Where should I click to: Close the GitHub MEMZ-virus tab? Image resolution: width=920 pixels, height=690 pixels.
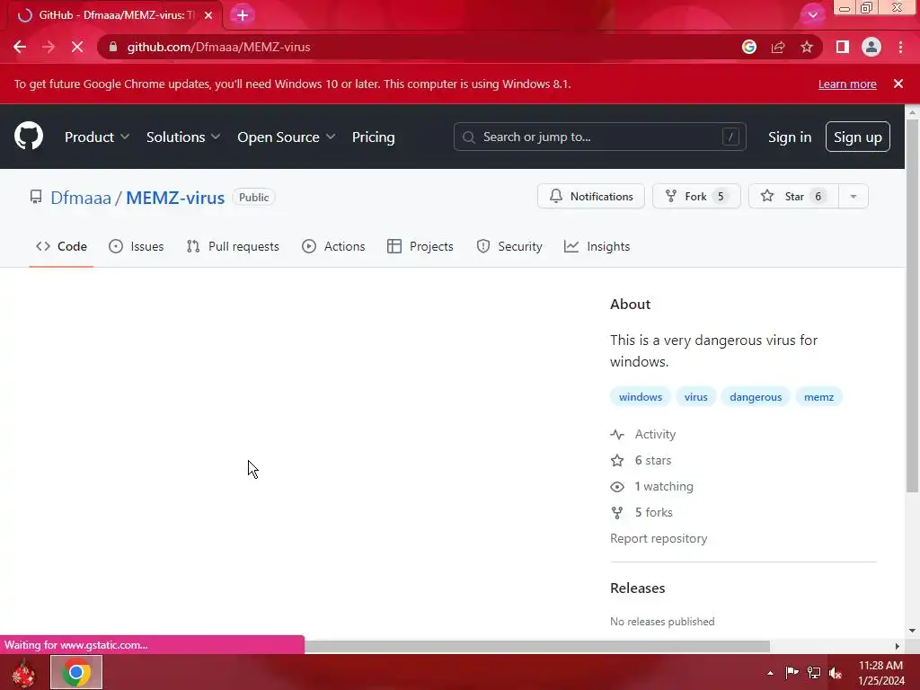tap(208, 15)
